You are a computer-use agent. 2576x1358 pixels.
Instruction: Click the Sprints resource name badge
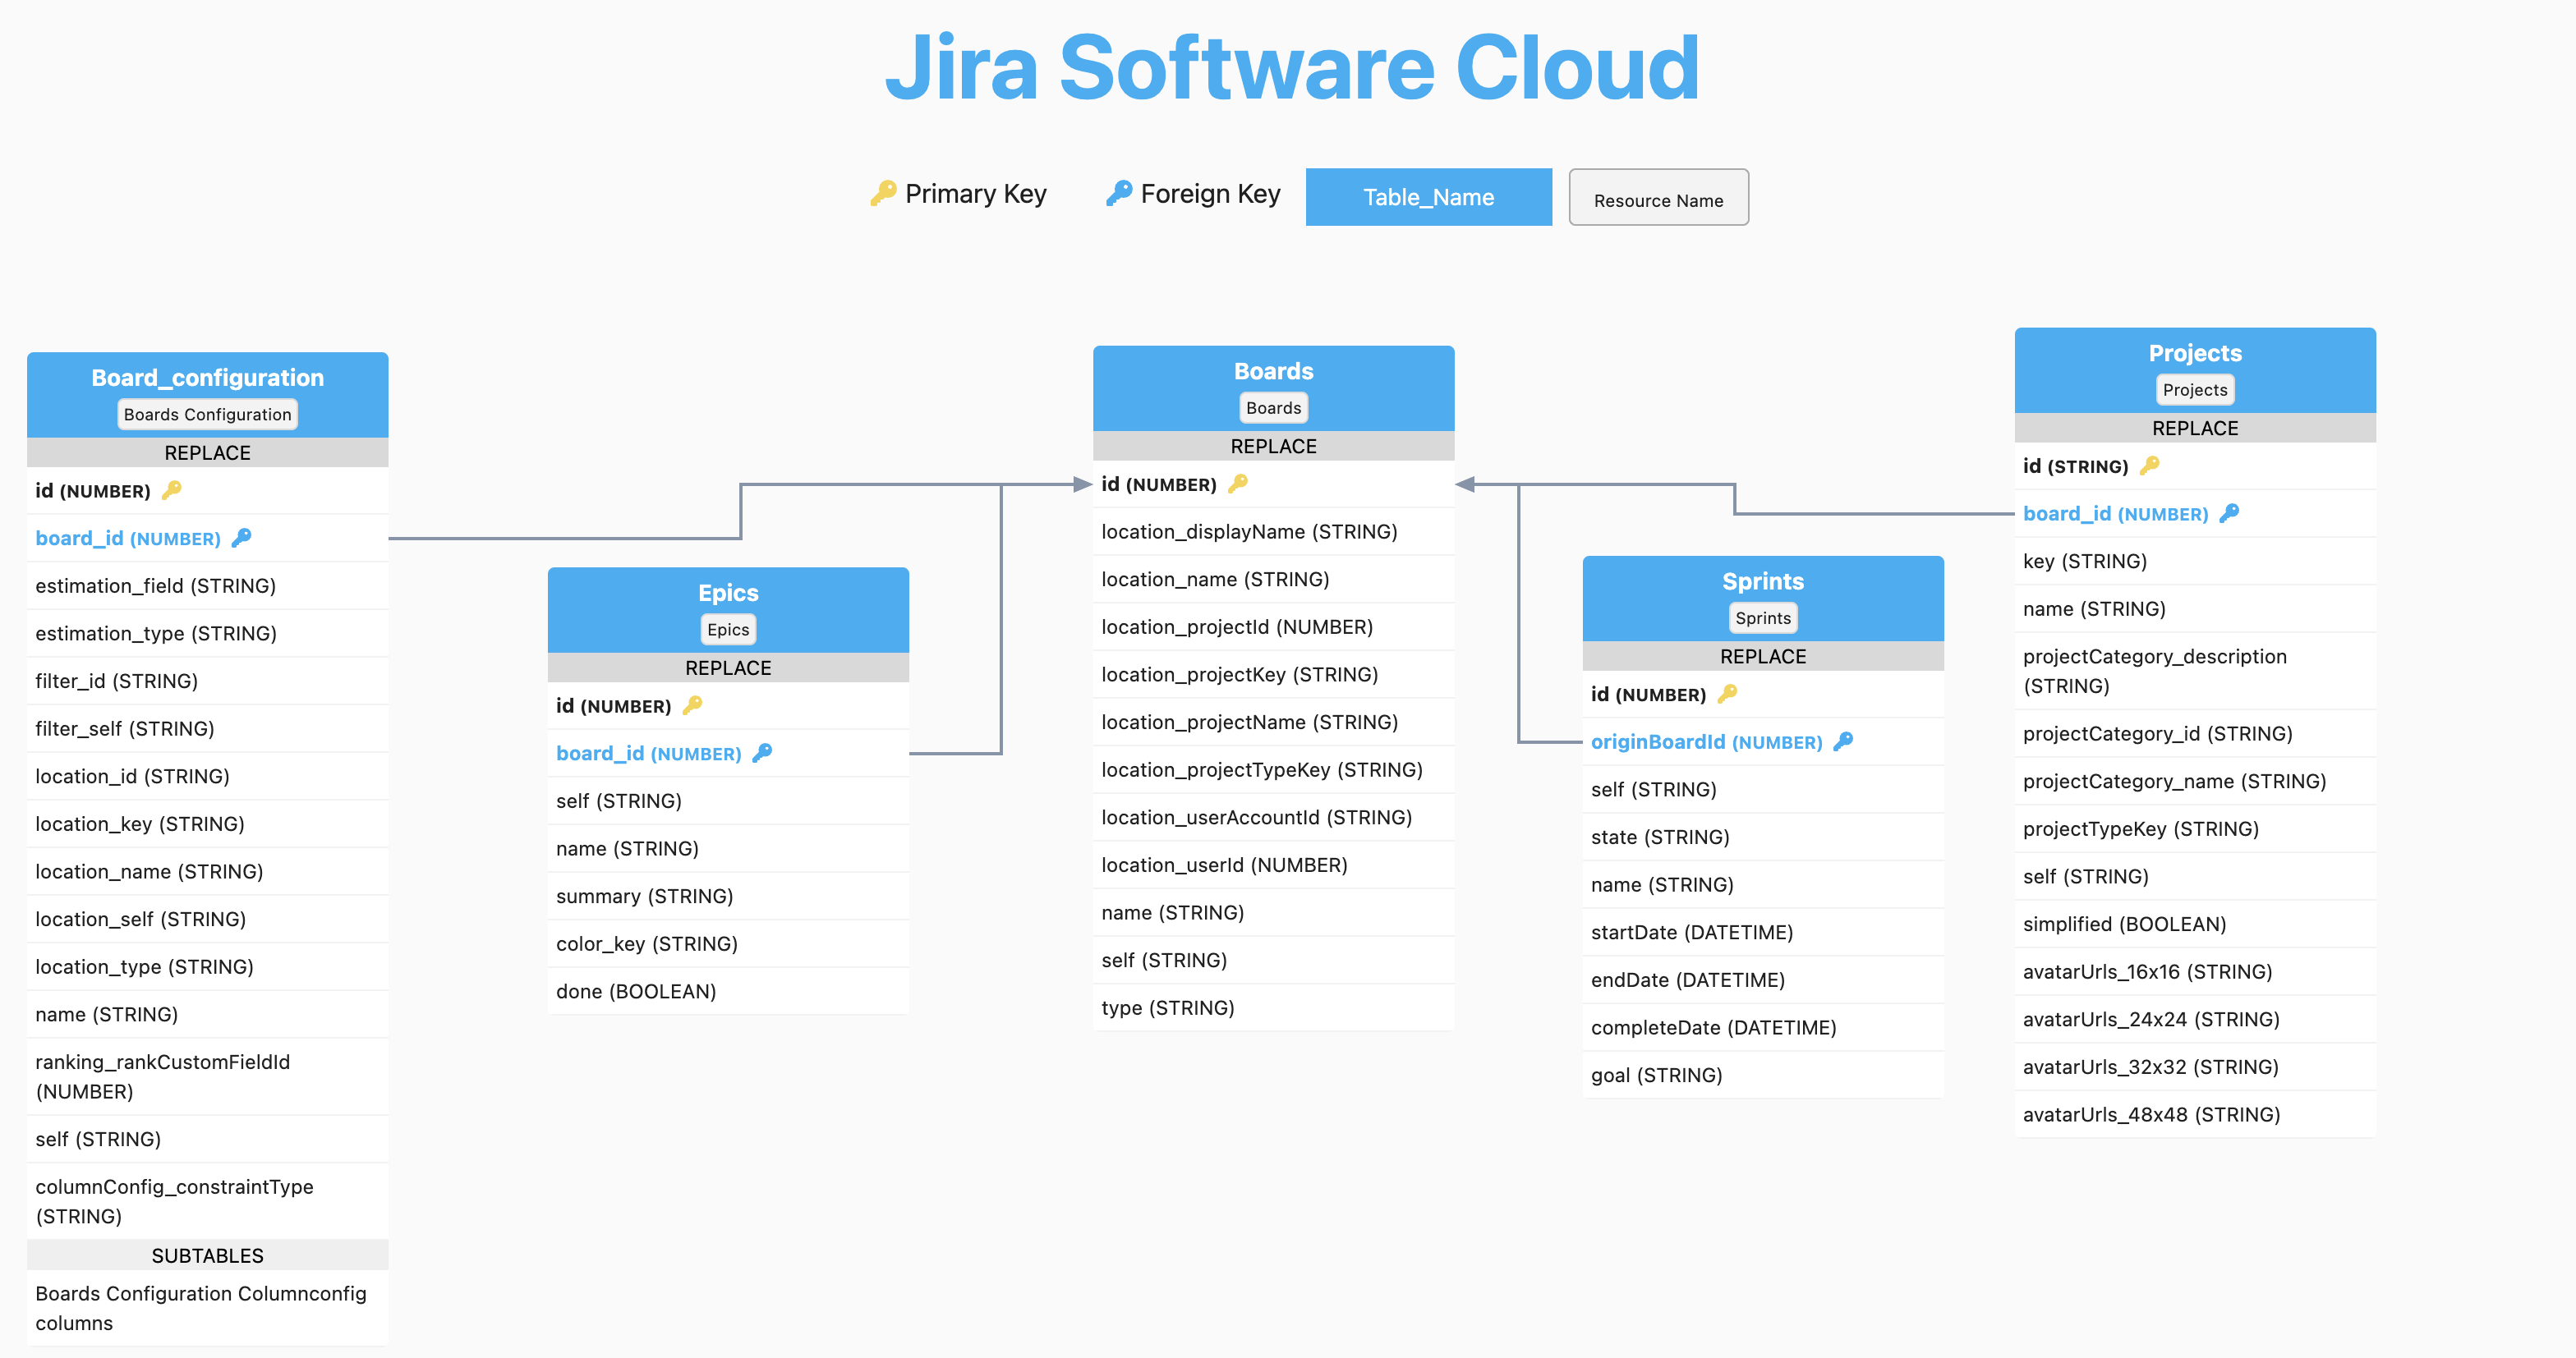point(1762,617)
